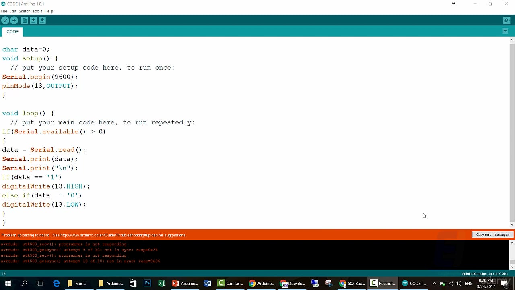This screenshot has width=515, height=290.
Task: Open Task View in taskbar
Action: coord(40,283)
